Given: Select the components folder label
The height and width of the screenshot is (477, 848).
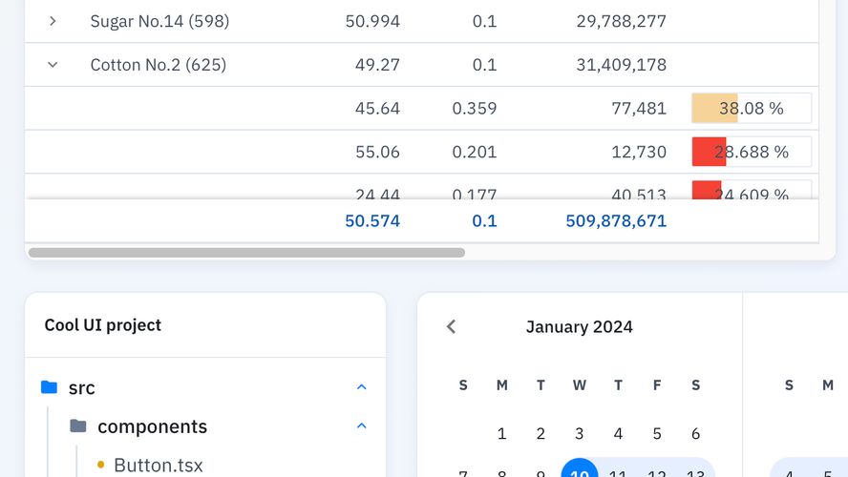Looking at the screenshot, I should tap(152, 426).
